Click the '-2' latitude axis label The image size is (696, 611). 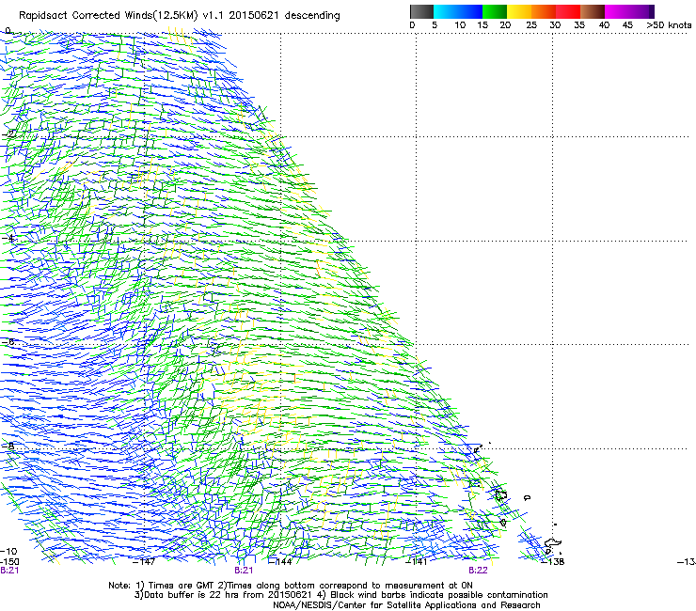8,134
